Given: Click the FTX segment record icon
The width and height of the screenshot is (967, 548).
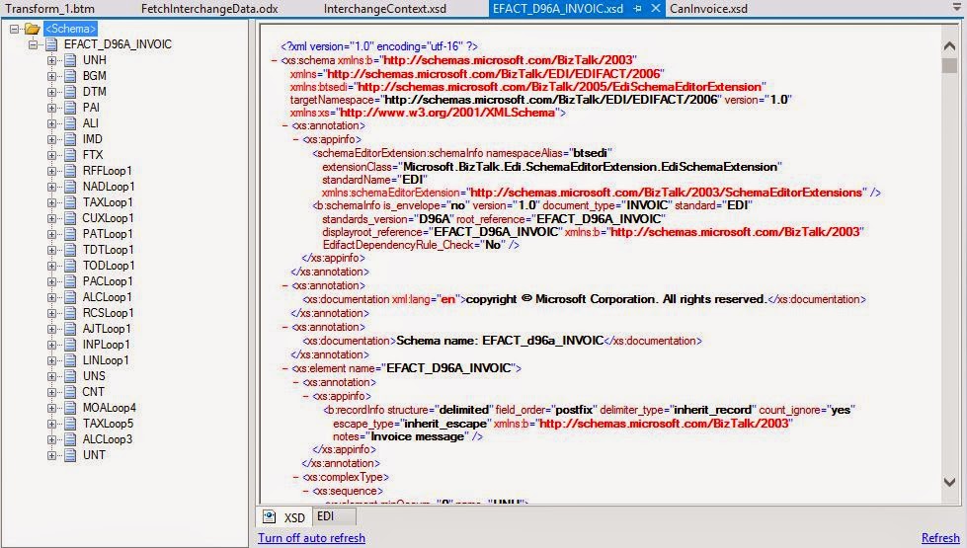Looking at the screenshot, I should pos(70,155).
